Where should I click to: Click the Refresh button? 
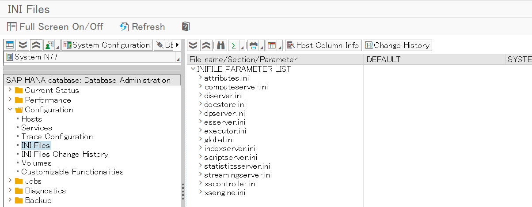[x=142, y=26]
